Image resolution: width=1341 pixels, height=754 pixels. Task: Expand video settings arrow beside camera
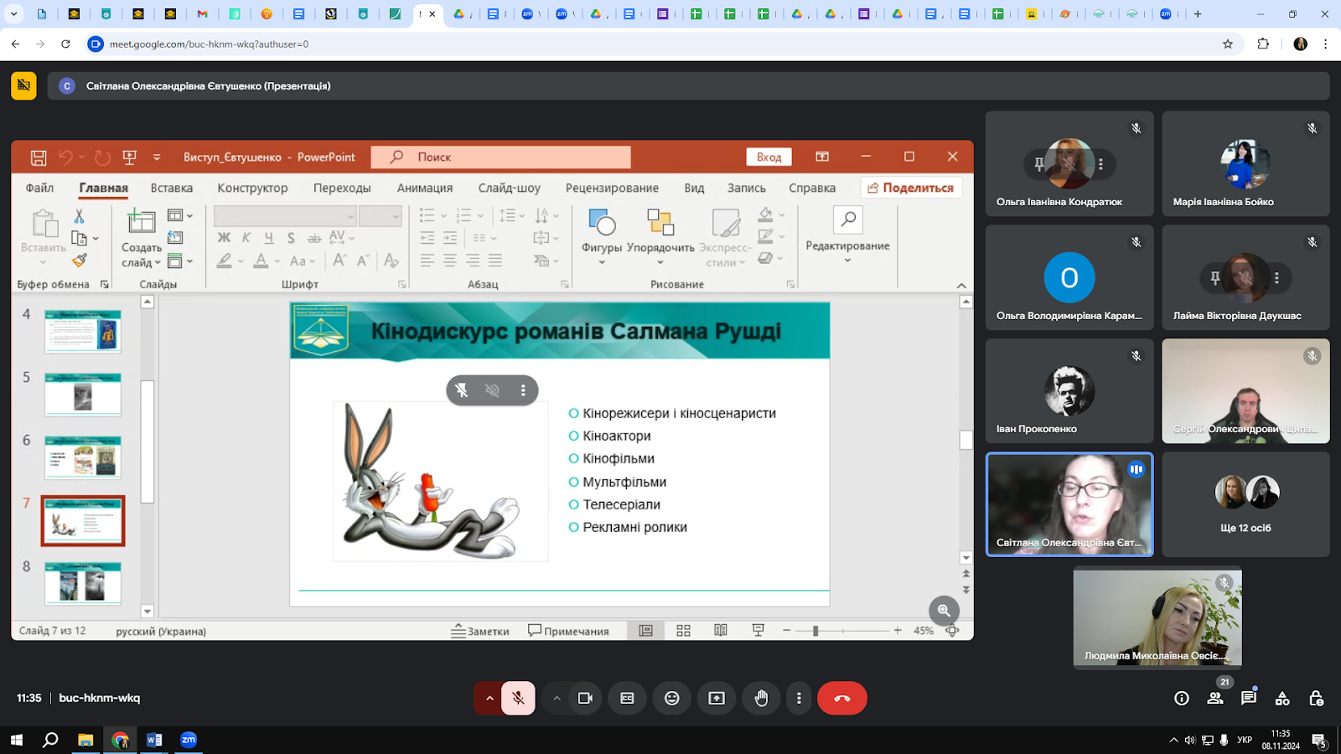[x=557, y=698]
